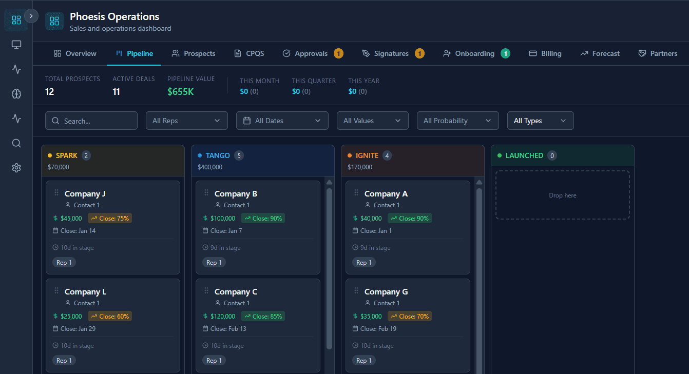Select the Pipeline tab
Image resolution: width=689 pixels, height=374 pixels.
134,53
